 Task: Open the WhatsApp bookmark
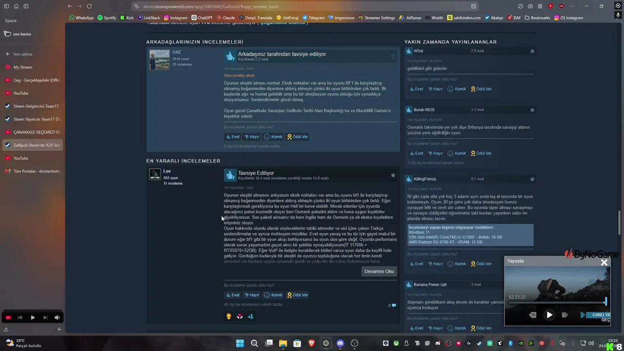coord(81,18)
